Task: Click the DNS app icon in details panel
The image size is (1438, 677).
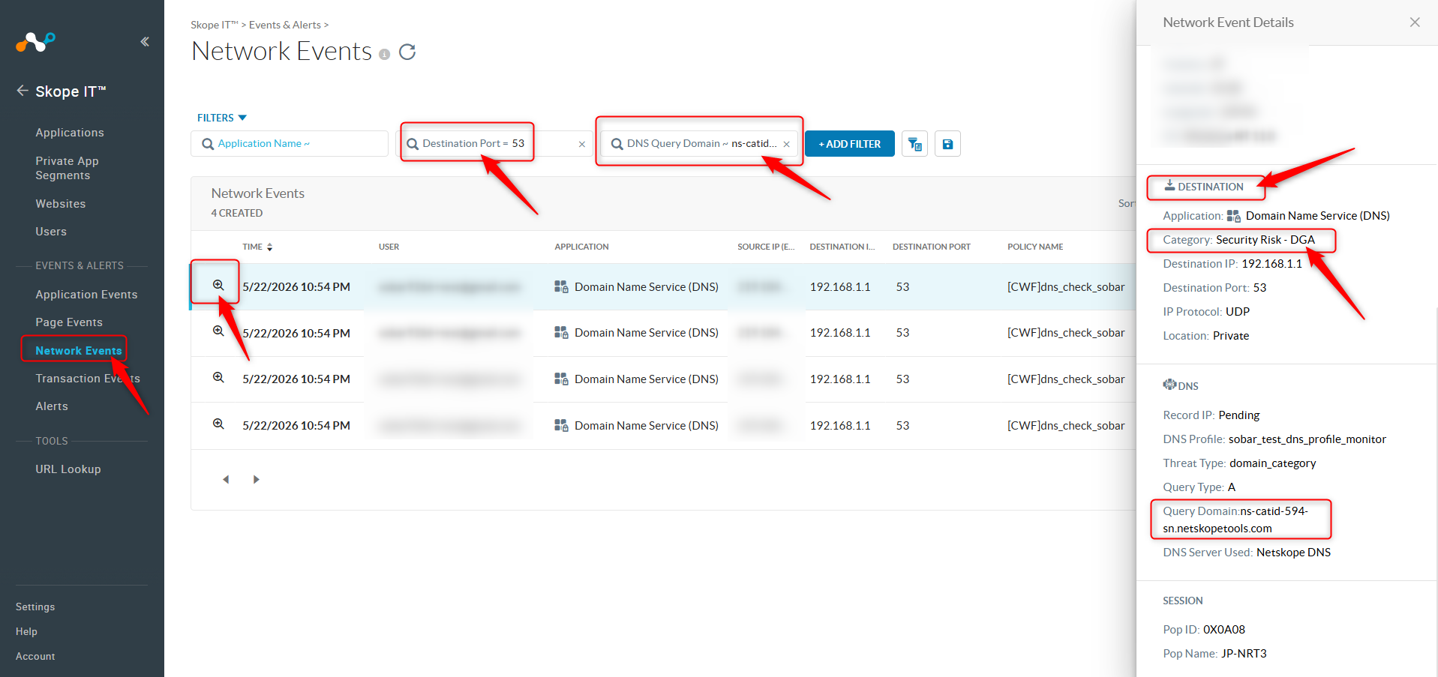Action: [x=1234, y=216]
